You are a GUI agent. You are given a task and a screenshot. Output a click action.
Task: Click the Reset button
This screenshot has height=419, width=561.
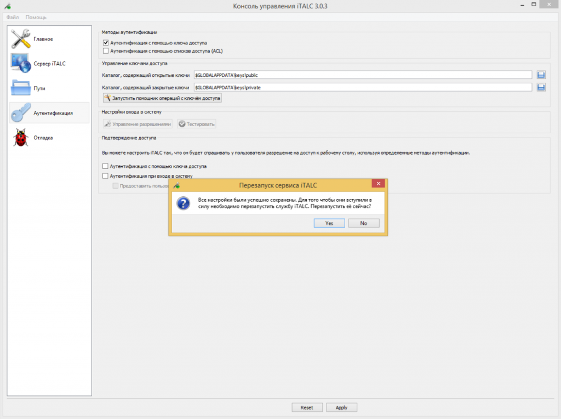click(307, 407)
